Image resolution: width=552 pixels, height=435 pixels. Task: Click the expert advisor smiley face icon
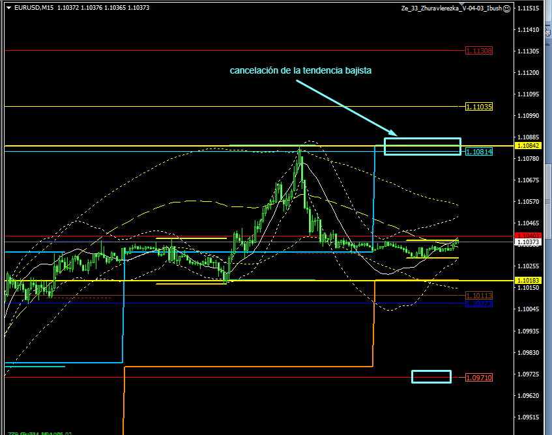[506, 8]
